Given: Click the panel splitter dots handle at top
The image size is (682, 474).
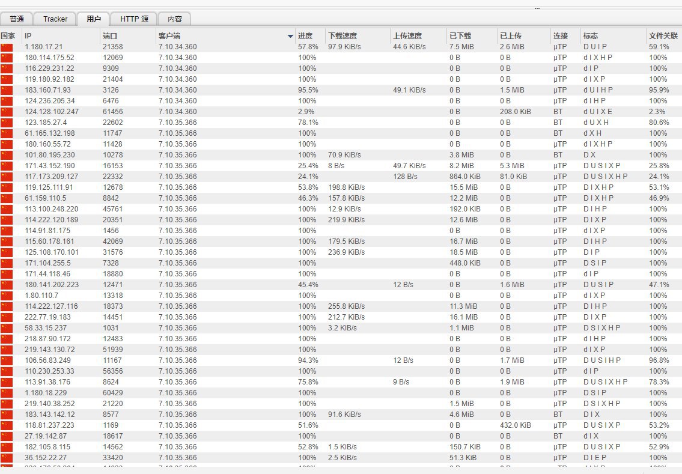Looking at the screenshot, I should click(537, 8).
